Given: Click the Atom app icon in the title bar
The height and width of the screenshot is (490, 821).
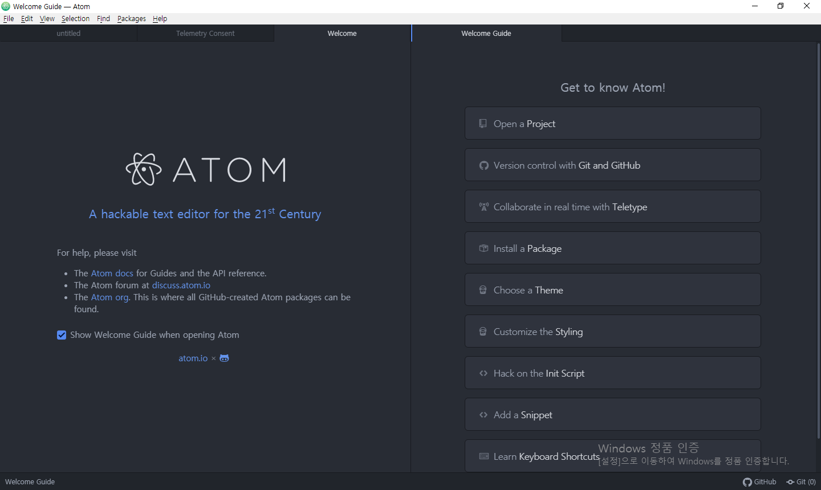Looking at the screenshot, I should click(6, 6).
